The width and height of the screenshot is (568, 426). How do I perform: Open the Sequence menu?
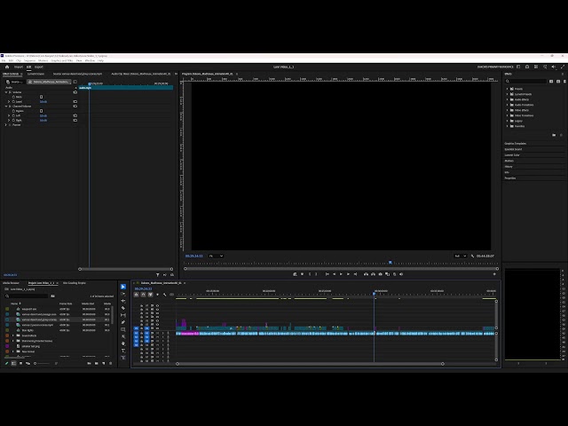pyautogui.click(x=29, y=60)
